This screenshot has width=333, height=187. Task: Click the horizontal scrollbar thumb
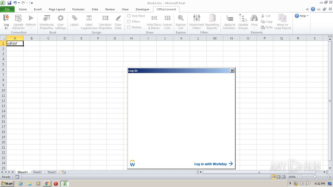pyautogui.click(x=259, y=172)
